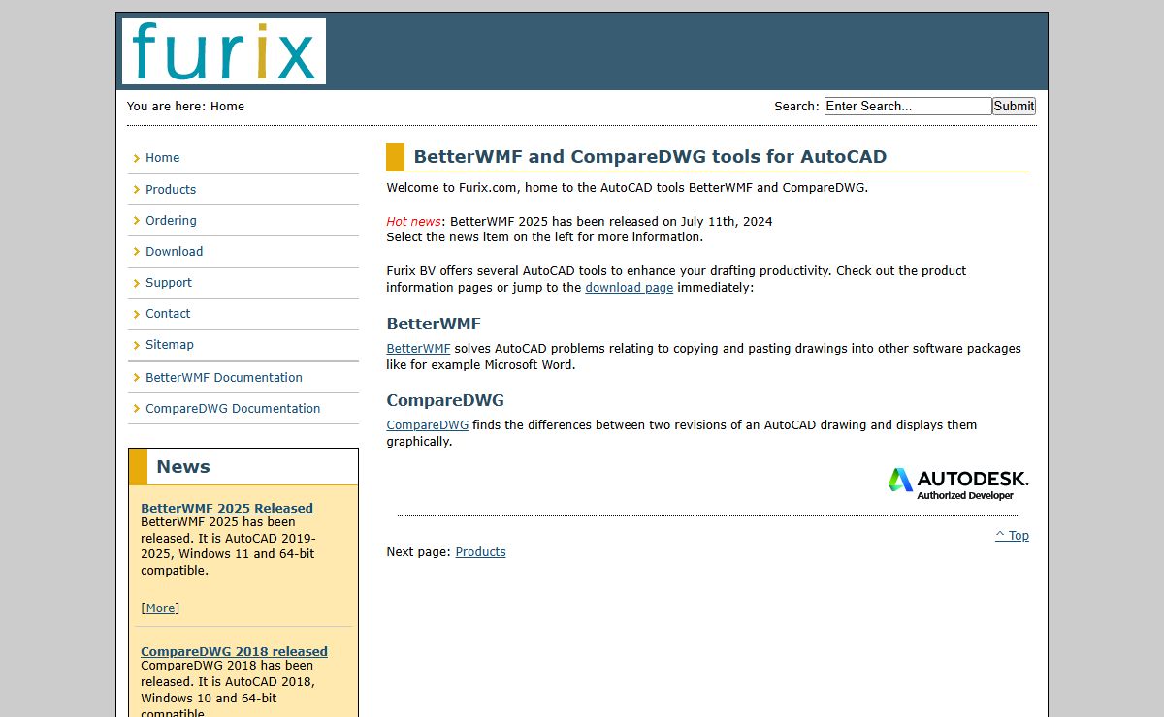Click the Home breadcrumb text

pos(227,107)
